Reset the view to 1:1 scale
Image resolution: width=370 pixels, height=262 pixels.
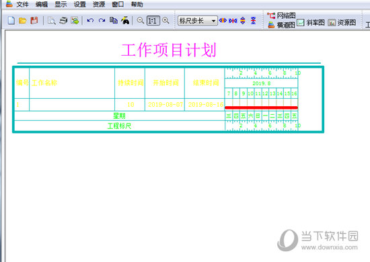tap(153, 21)
